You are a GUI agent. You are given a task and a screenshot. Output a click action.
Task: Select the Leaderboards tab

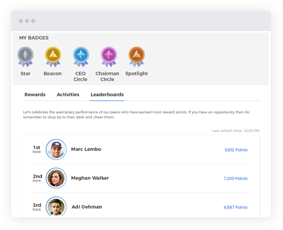click(x=107, y=94)
